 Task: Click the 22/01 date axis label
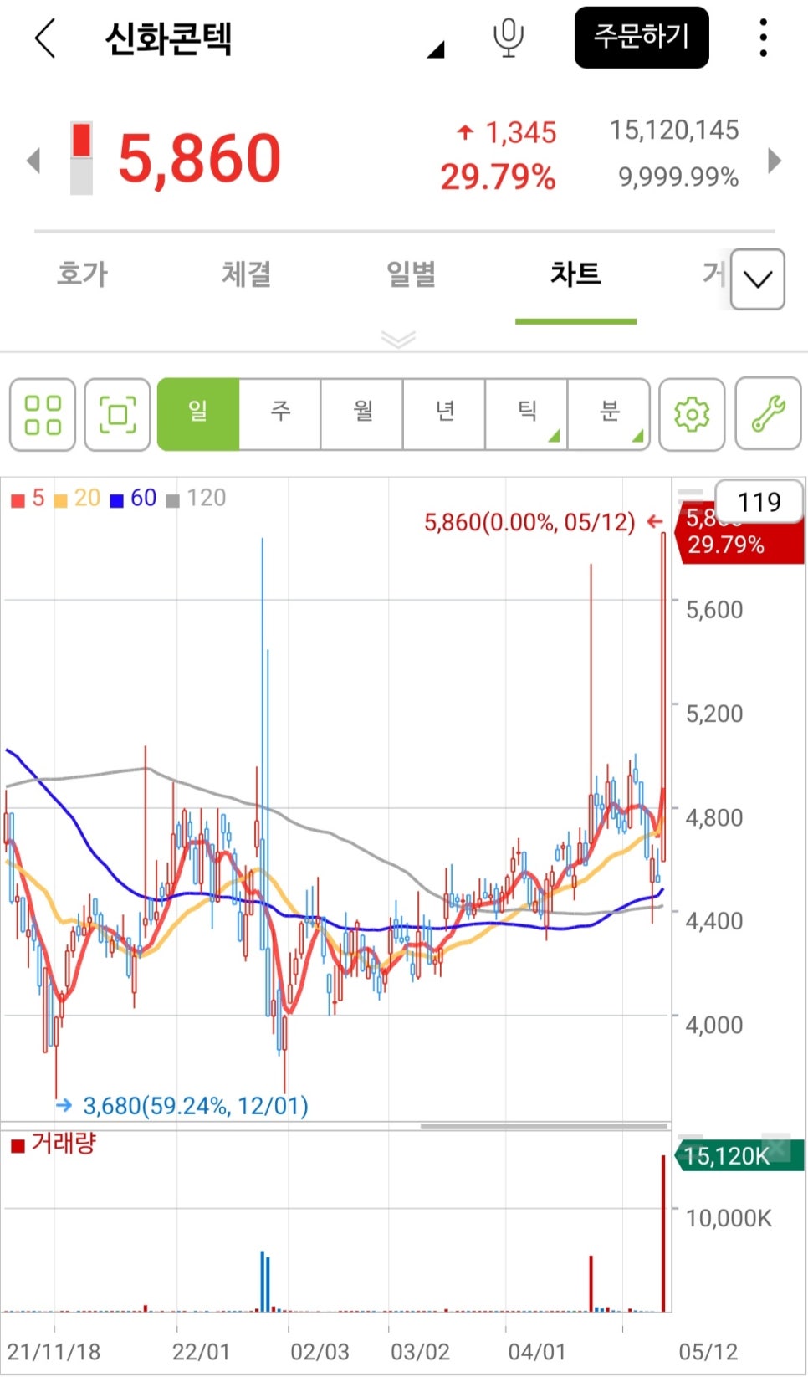click(x=201, y=1352)
